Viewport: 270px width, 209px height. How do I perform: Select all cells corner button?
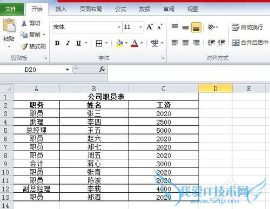(6, 89)
